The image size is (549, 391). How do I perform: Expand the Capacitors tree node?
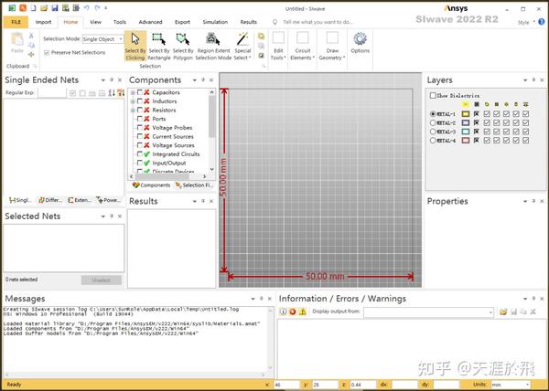[x=133, y=92]
